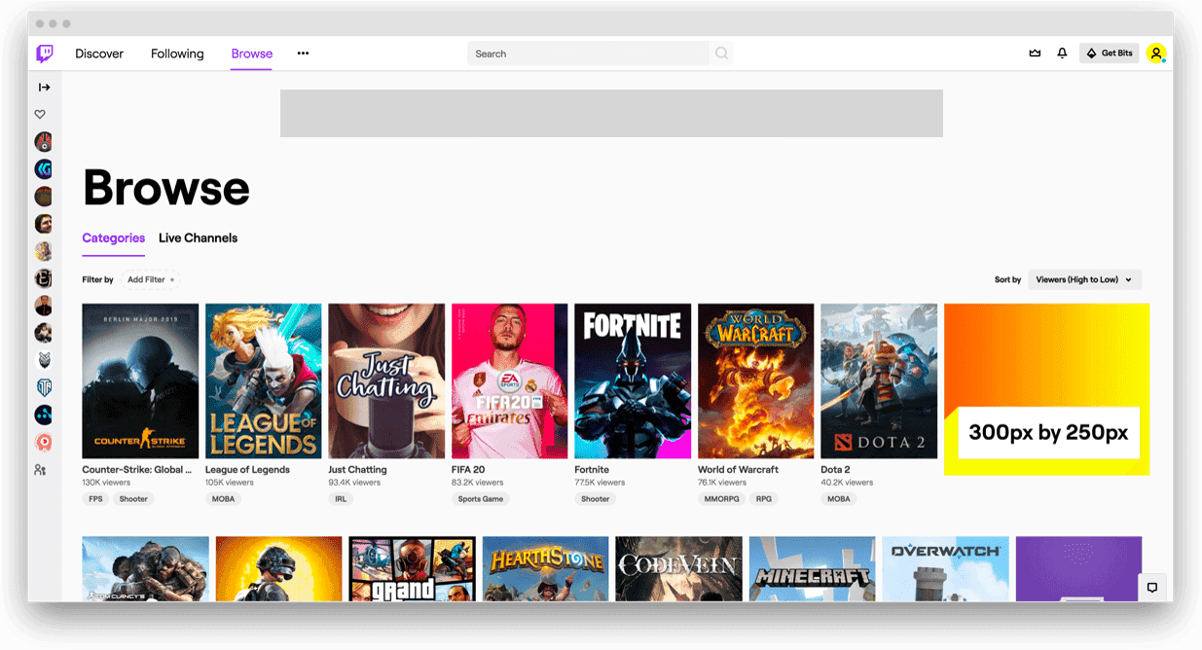The height and width of the screenshot is (650, 1202).
Task: Click the Sports Game tag
Action: pyautogui.click(x=481, y=499)
